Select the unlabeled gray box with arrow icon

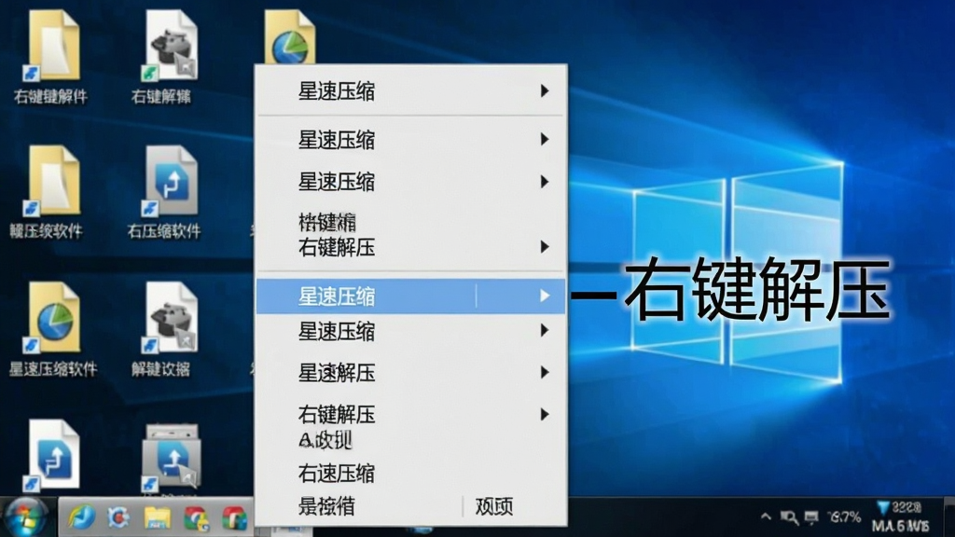[x=171, y=457]
